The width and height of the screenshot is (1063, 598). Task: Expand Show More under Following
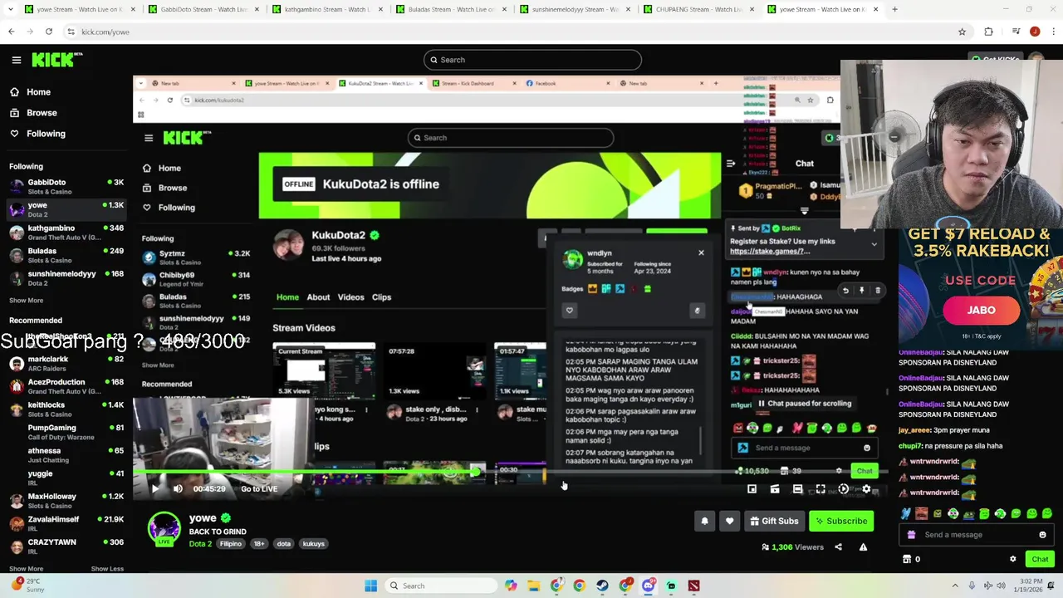point(26,301)
